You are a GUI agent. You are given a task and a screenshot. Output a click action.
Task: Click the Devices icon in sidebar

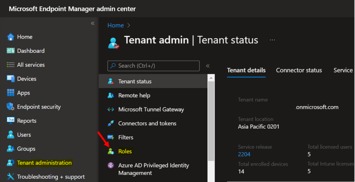pyautogui.click(x=11, y=79)
